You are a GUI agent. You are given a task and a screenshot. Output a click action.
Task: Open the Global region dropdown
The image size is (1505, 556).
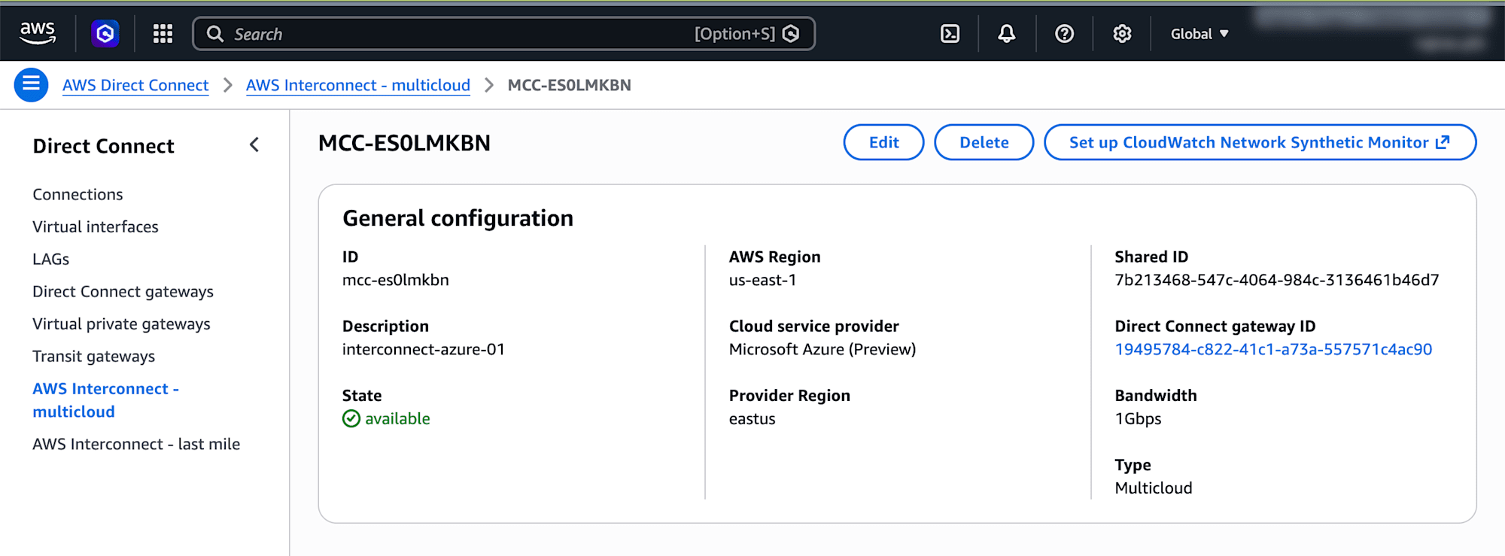[1199, 34]
